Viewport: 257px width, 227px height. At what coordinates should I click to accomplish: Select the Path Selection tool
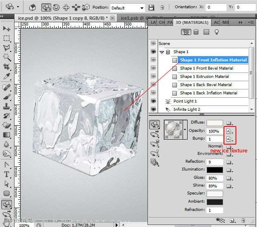(7, 184)
